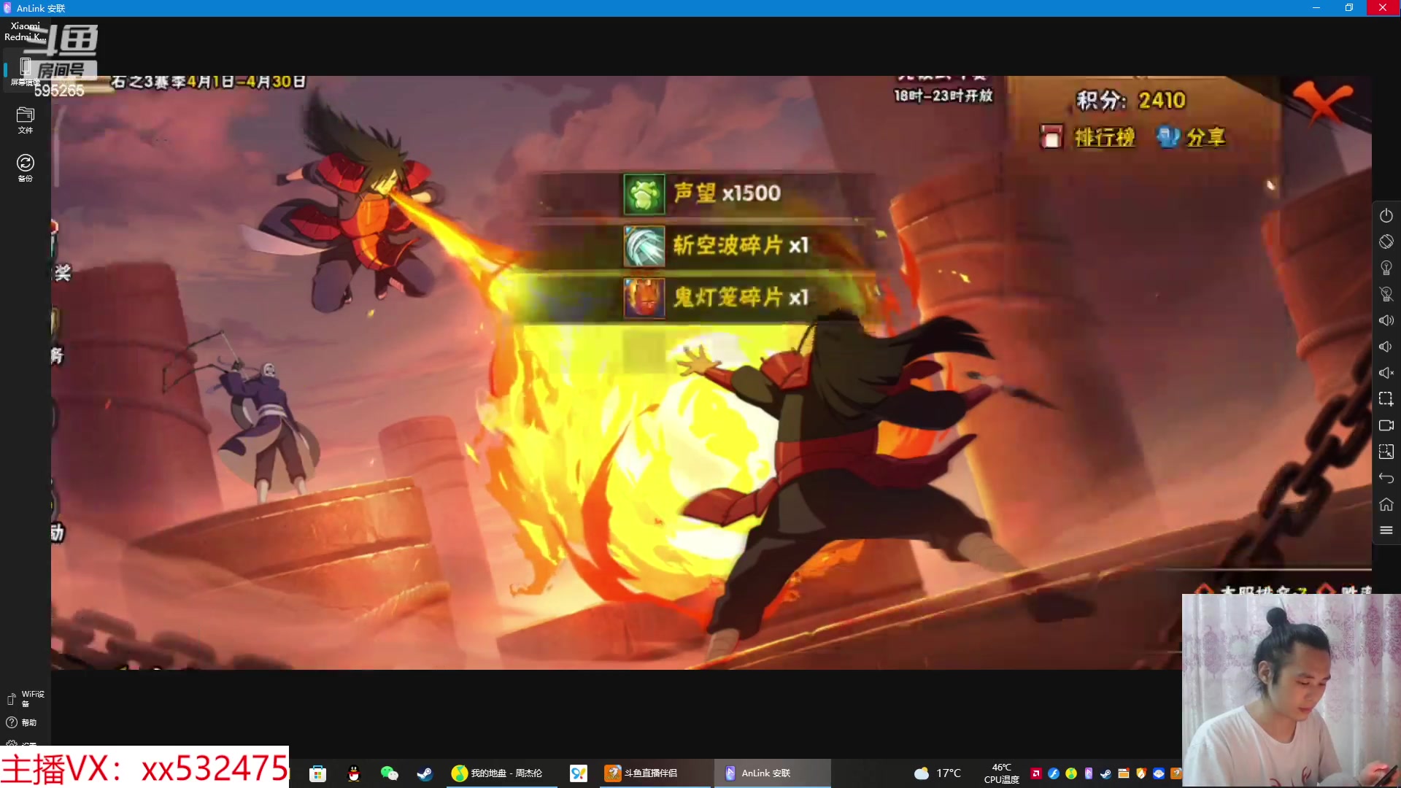The image size is (1401, 788).
Task: Open the security shield tray icon
Action: click(x=1141, y=773)
